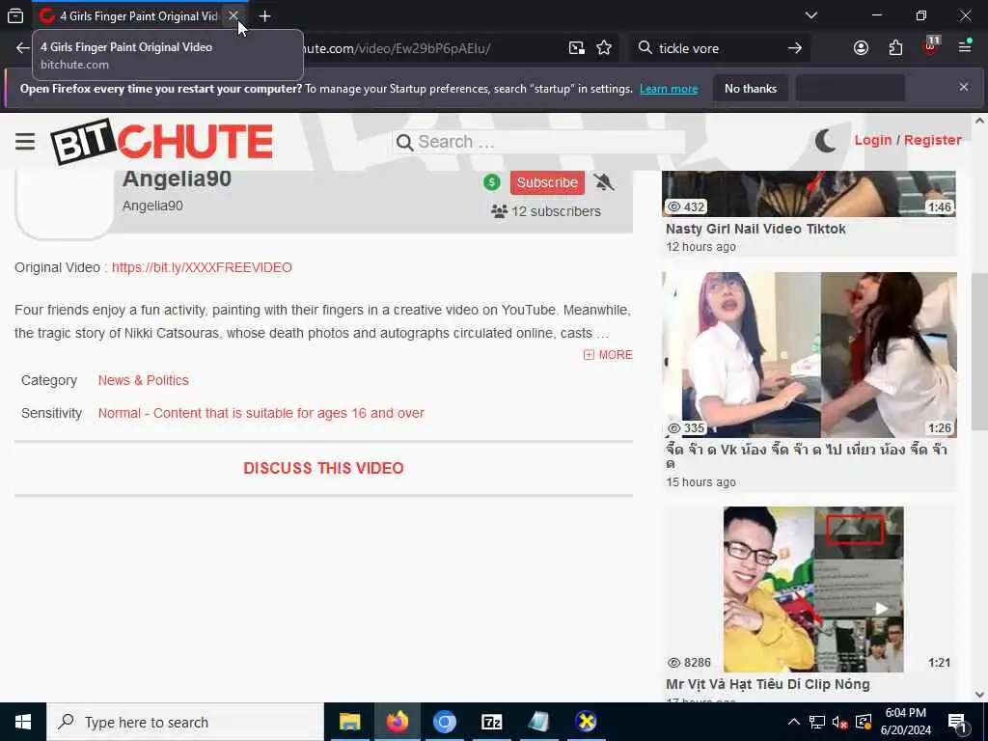Viewport: 988px width, 741px height.
Task: Click Learn more in startup notice
Action: pos(669,89)
